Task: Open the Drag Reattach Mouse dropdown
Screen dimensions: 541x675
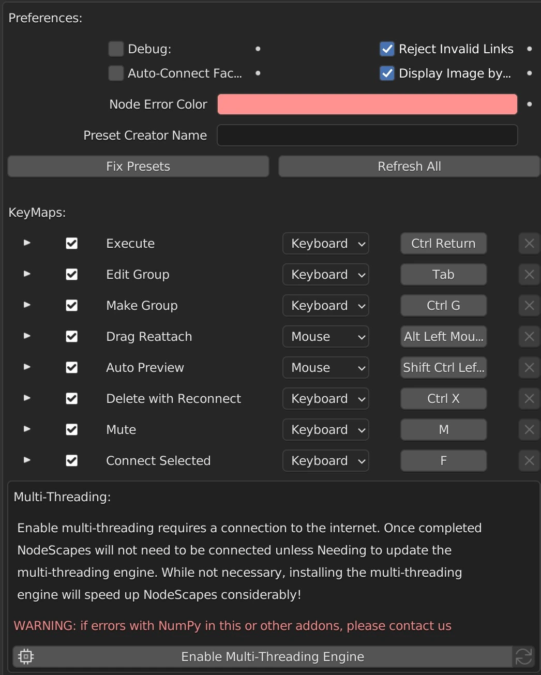Action: coord(325,337)
